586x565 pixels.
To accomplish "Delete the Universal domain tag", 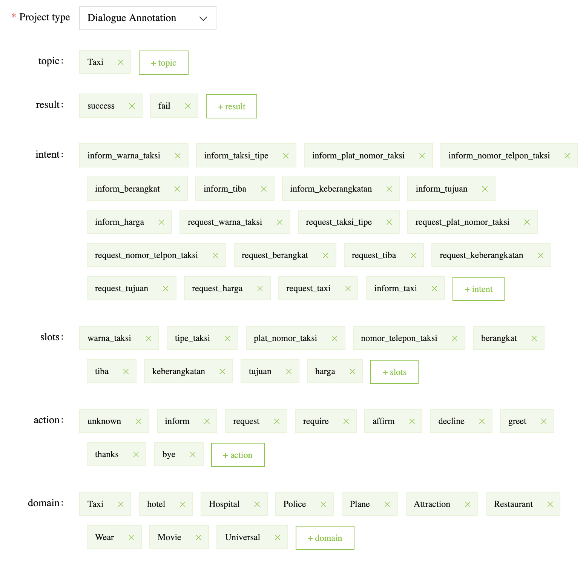I will coord(278,537).
